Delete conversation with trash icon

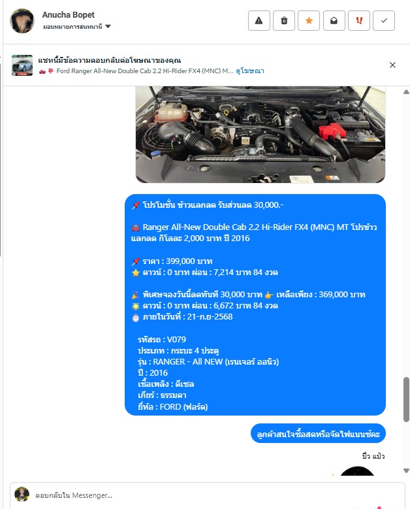(284, 21)
